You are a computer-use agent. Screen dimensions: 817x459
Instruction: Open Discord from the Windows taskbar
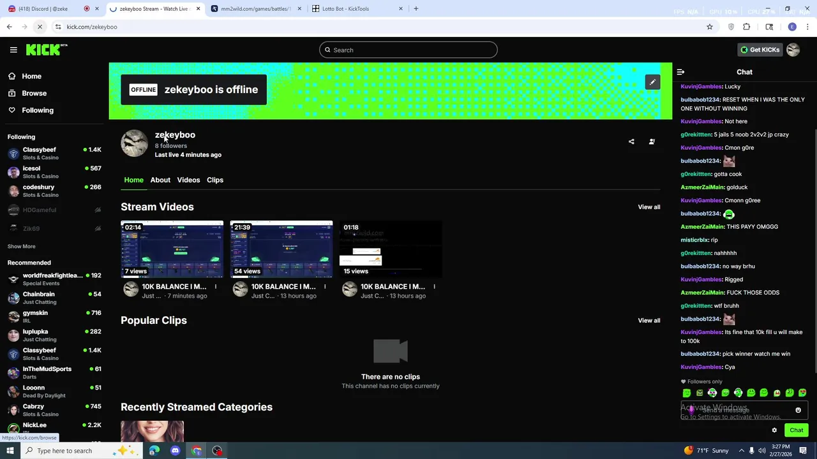coord(176,451)
